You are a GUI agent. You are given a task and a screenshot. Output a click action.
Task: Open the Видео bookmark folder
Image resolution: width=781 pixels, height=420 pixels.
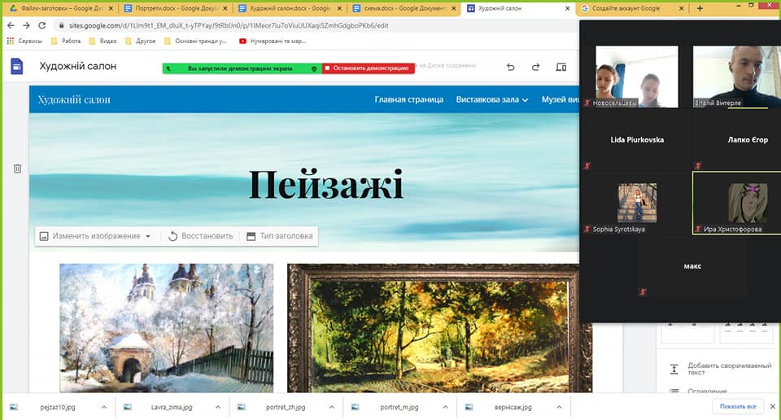tap(103, 41)
